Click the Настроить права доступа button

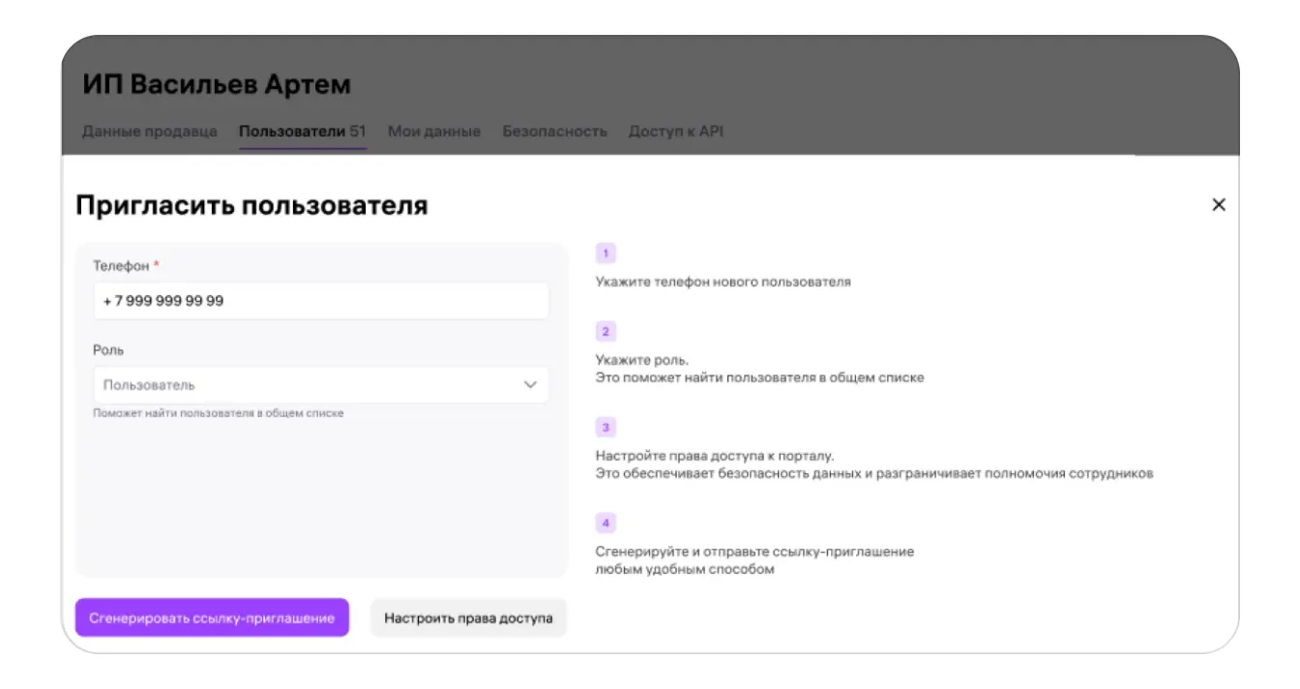pos(468,617)
